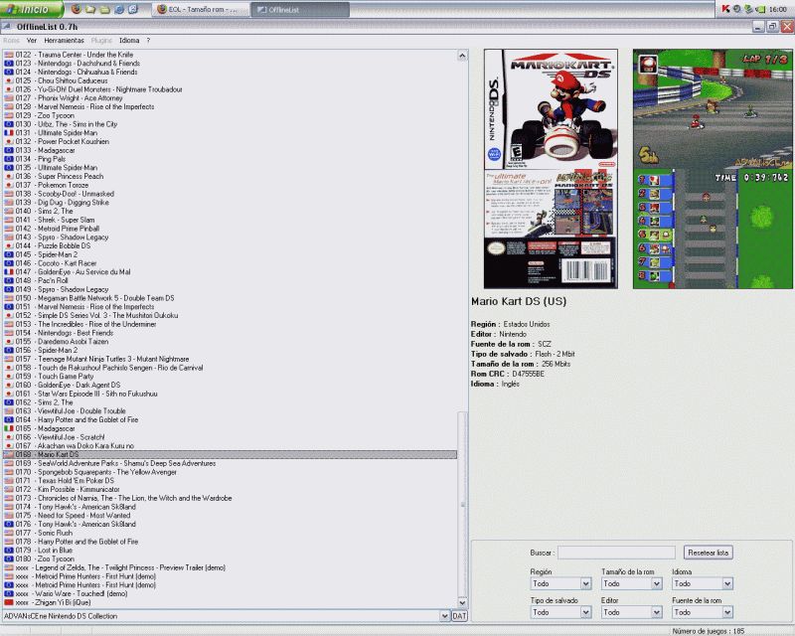Image resolution: width=795 pixels, height=636 pixels.
Task: Click the OfflineList title bar app icon
Action: [7, 27]
